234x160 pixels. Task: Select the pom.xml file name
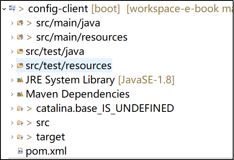(46, 151)
